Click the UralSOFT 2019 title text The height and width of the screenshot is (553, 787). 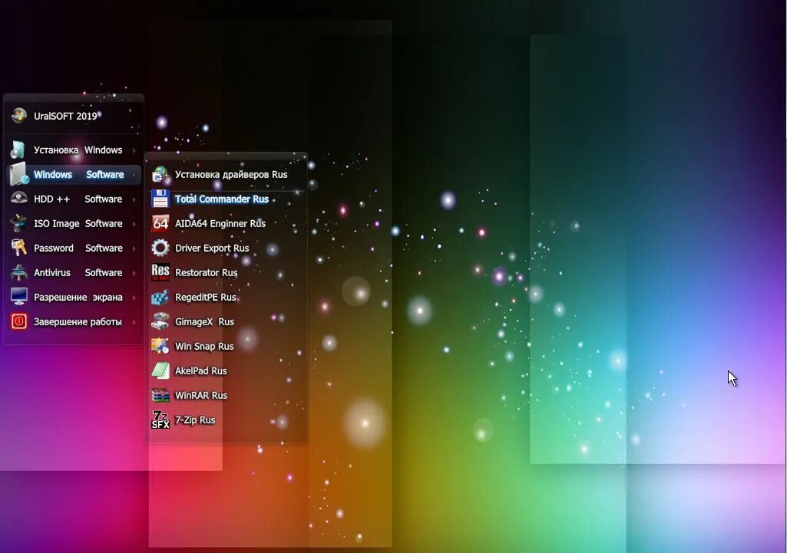click(x=65, y=116)
